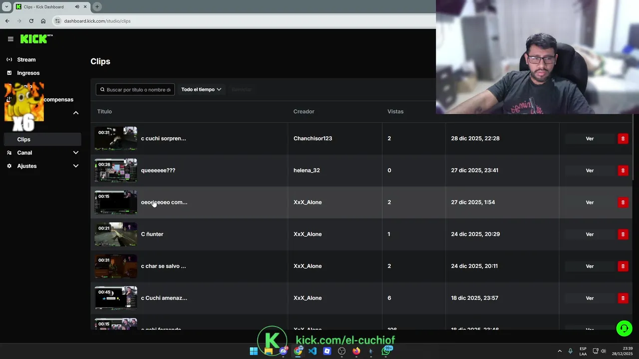
Task: Click Ver for 'c cuchi sorpren...' clip
Action: [x=590, y=139]
